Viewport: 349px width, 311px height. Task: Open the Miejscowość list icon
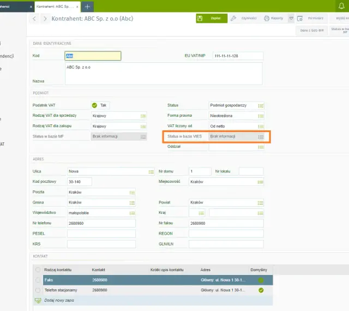260,182
